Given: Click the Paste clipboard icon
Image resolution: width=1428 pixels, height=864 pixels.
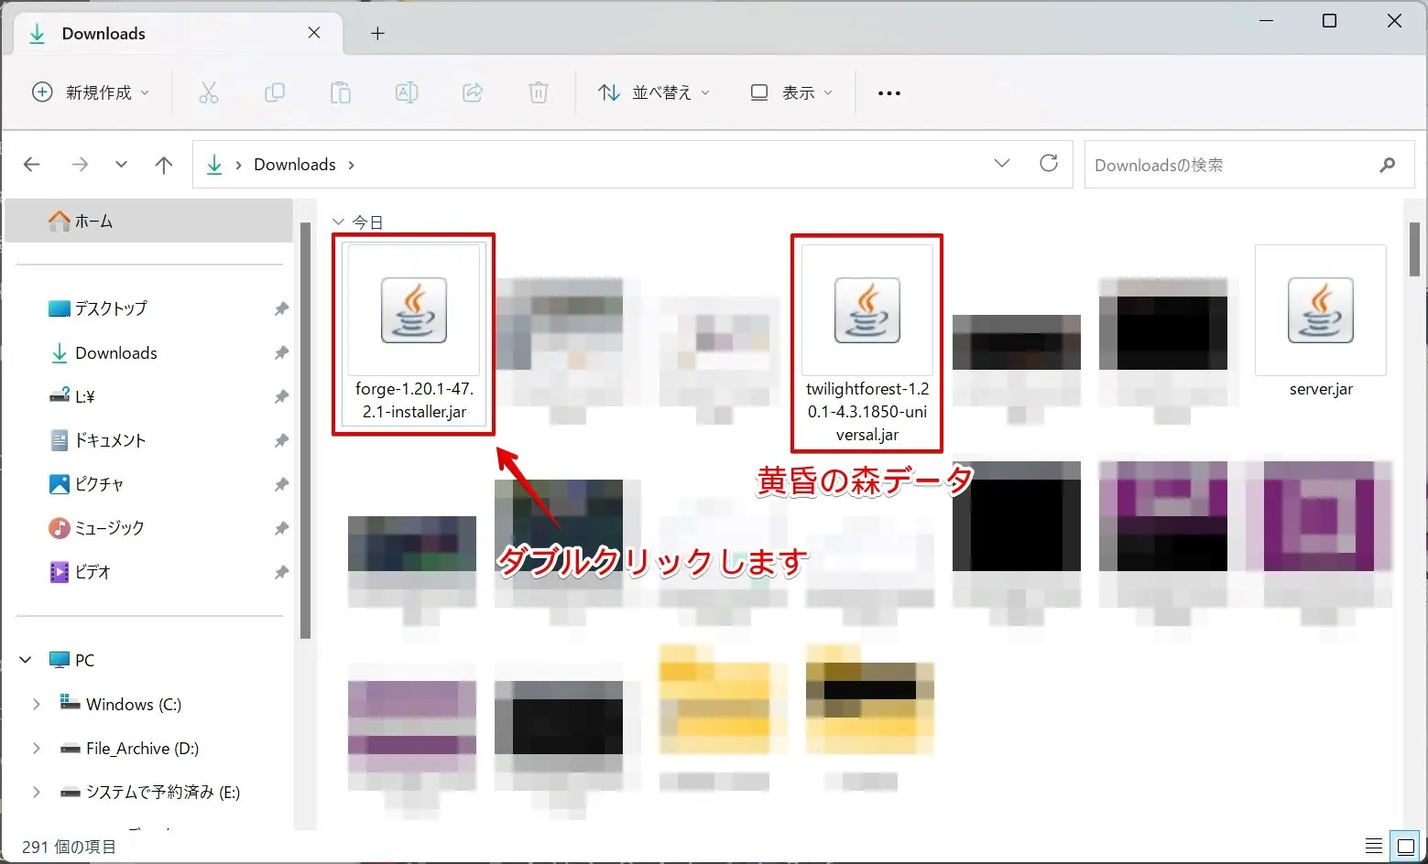Looking at the screenshot, I should (341, 92).
